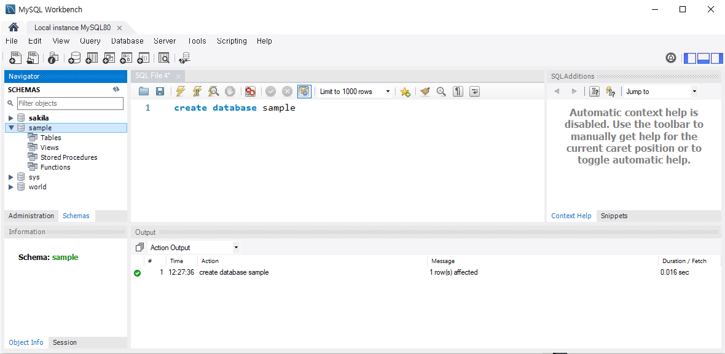The image size is (725, 354).
Task: Stop the executing query
Action: pyautogui.click(x=230, y=92)
